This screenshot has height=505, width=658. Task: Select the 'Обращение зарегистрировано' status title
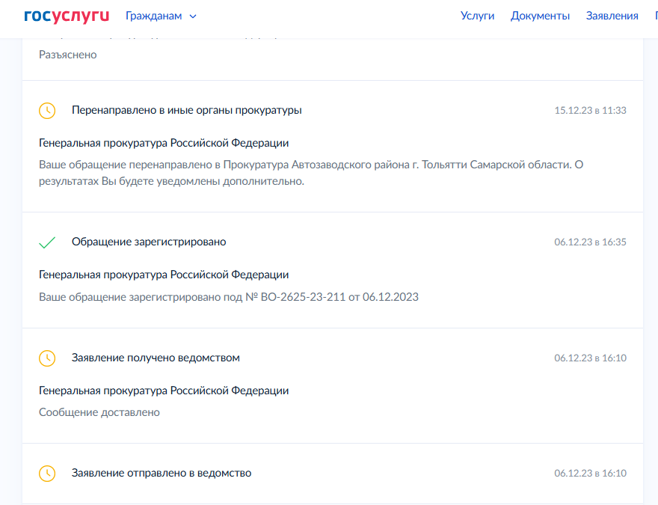coord(149,242)
